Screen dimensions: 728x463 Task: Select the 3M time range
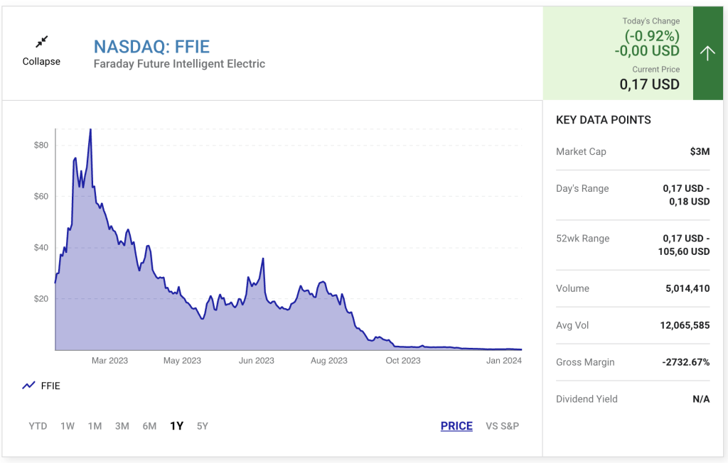point(122,426)
